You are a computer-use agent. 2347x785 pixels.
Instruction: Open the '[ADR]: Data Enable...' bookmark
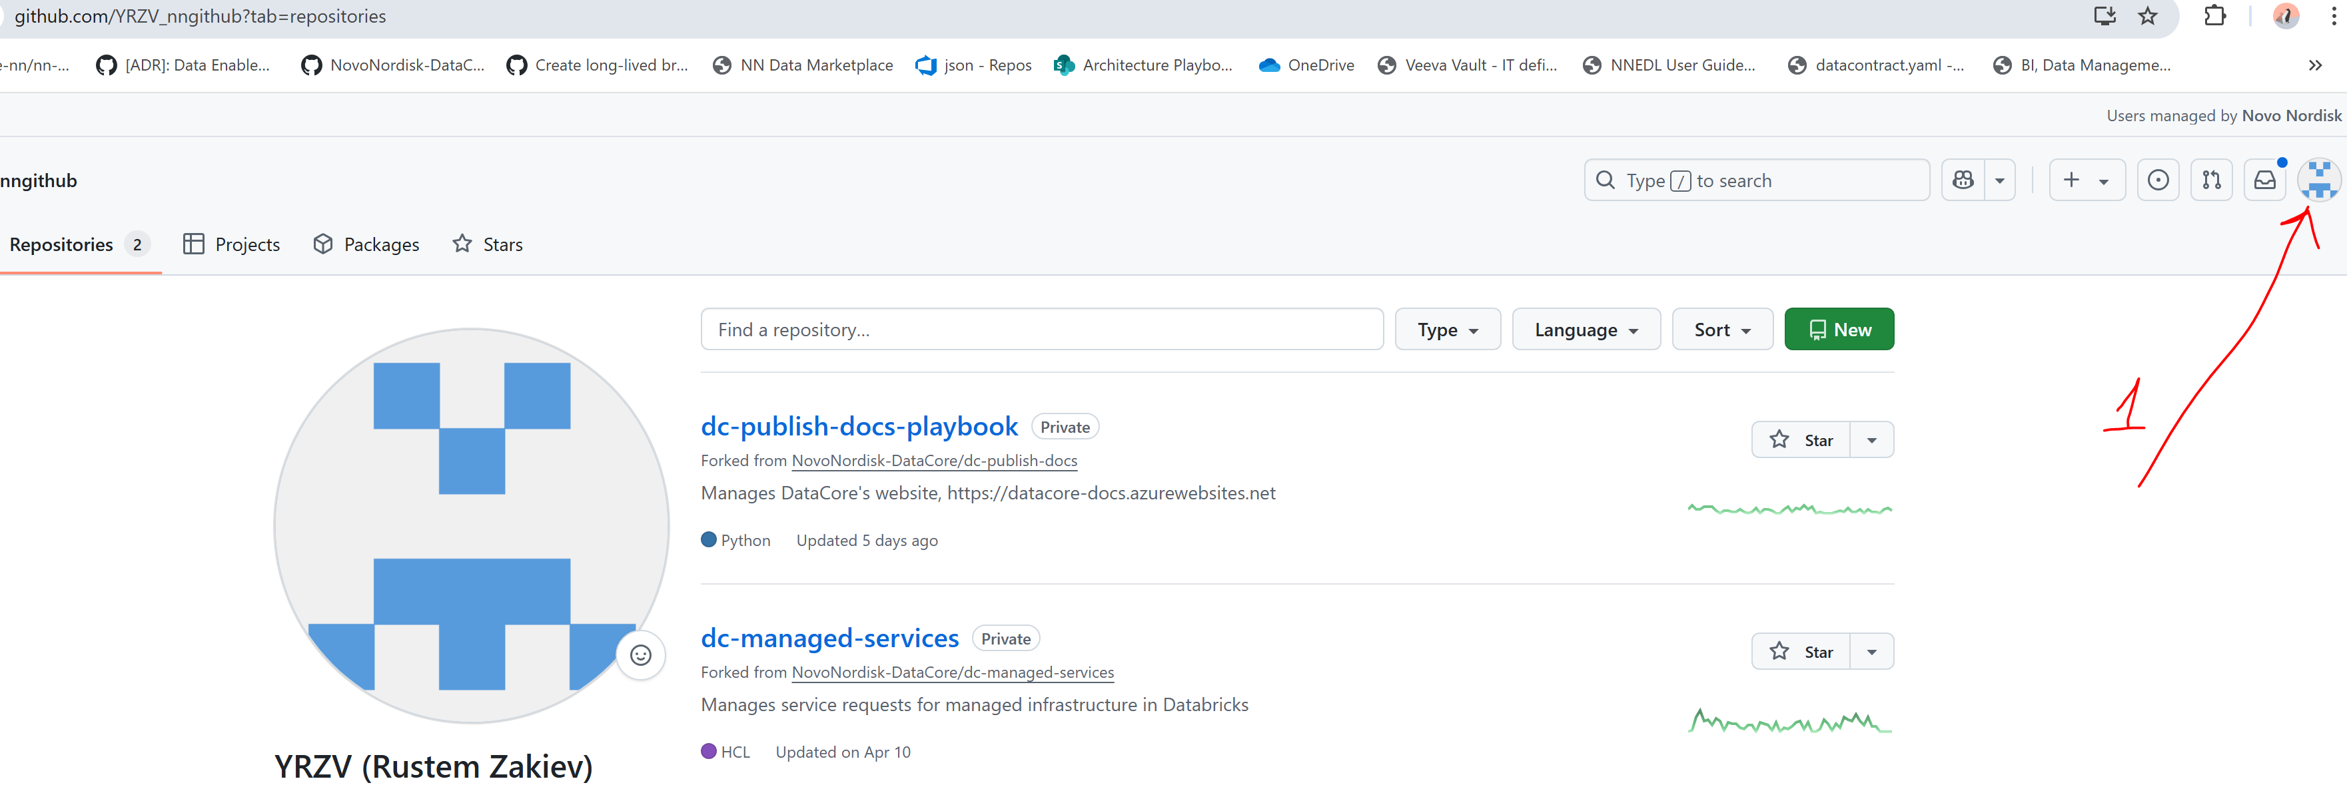(183, 65)
